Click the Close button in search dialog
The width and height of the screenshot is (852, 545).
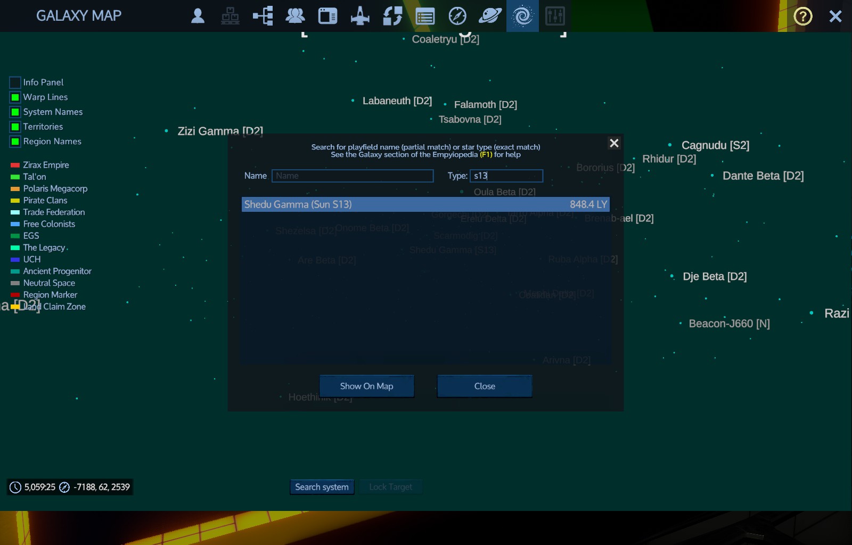pos(485,386)
